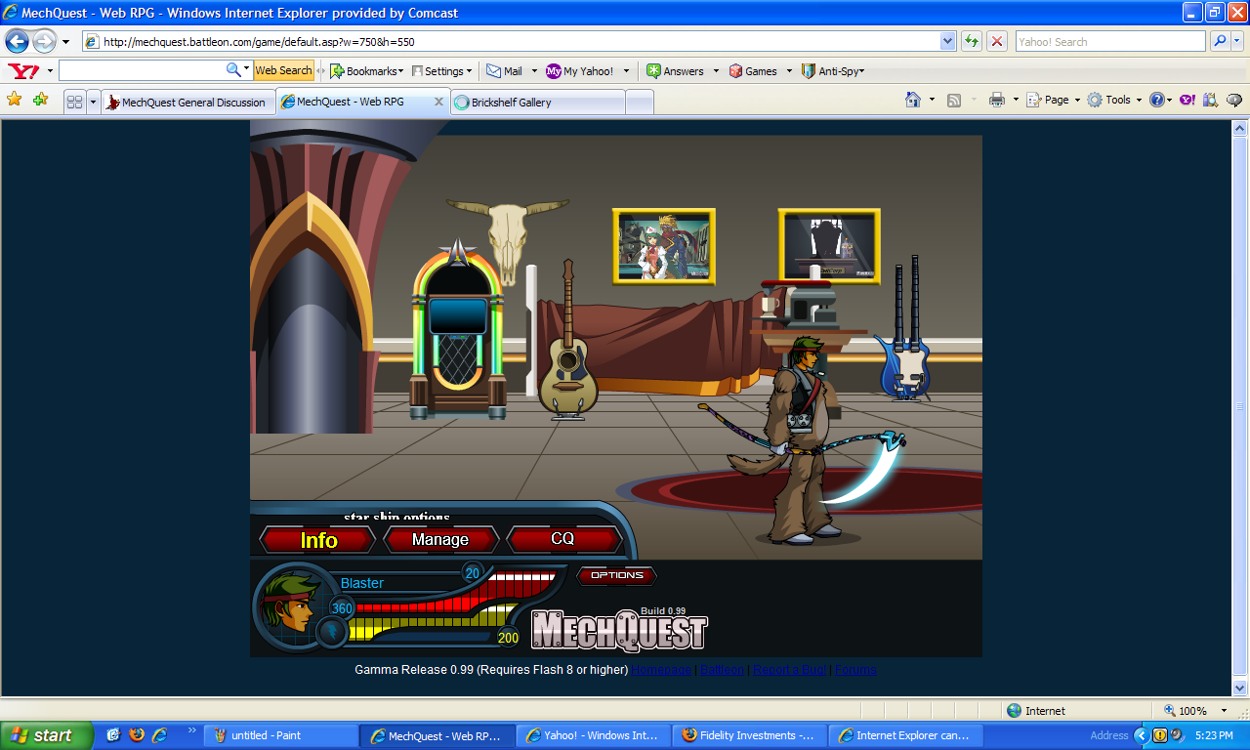Switch to untitled - Paint taskbar window

point(280,735)
